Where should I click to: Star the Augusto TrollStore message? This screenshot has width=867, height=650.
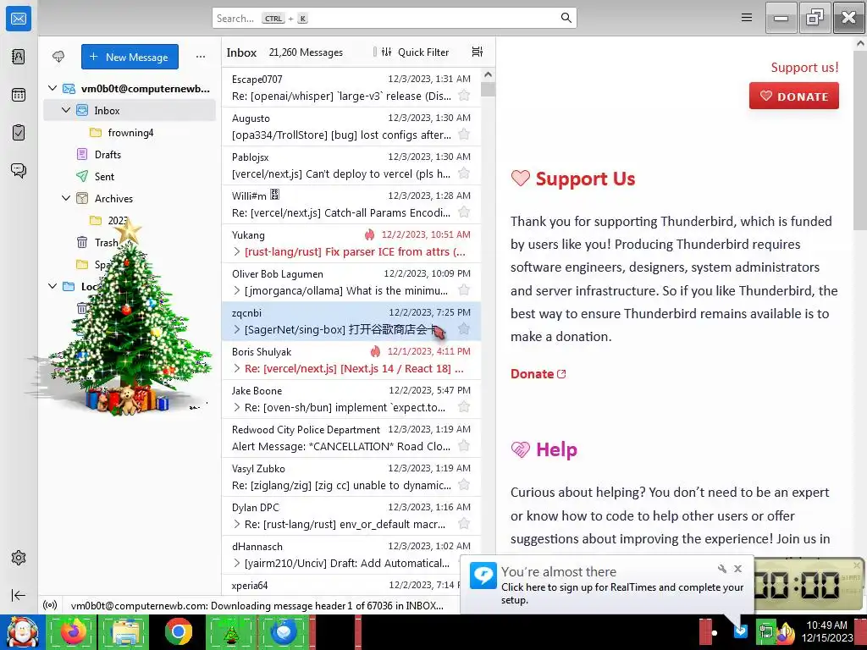click(x=464, y=135)
